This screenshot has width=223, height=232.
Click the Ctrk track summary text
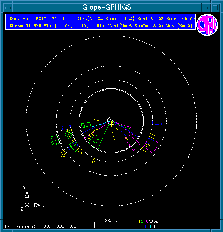pos(99,18)
